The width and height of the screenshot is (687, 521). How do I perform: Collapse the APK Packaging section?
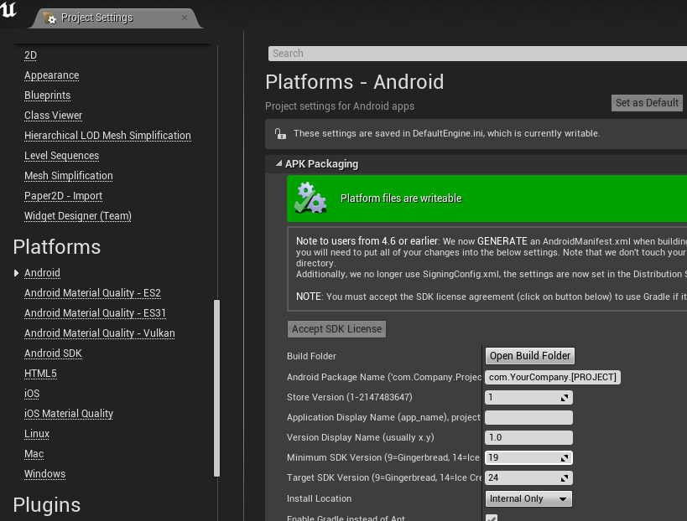pos(278,163)
